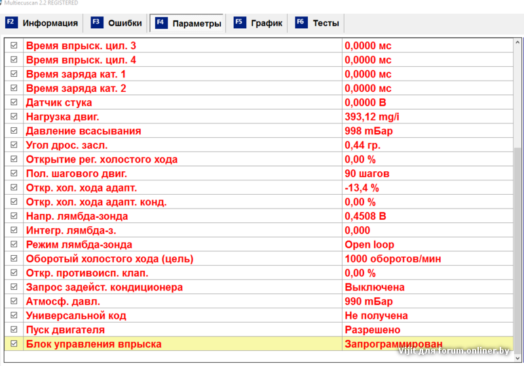Disable the Напр. лямбда-зонда checkbox
Screen dimensions: 524x366
tap(14, 216)
